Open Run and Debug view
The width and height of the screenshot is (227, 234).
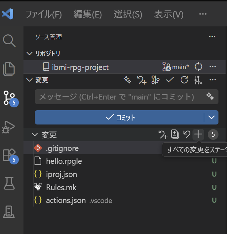point(9,126)
